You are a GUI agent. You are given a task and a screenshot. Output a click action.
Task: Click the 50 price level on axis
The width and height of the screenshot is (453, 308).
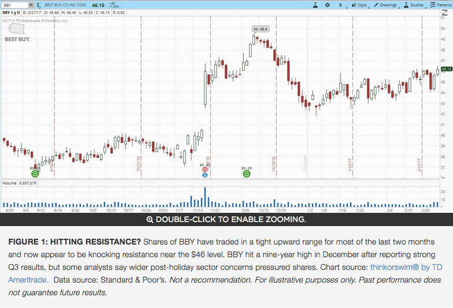[x=443, y=29]
